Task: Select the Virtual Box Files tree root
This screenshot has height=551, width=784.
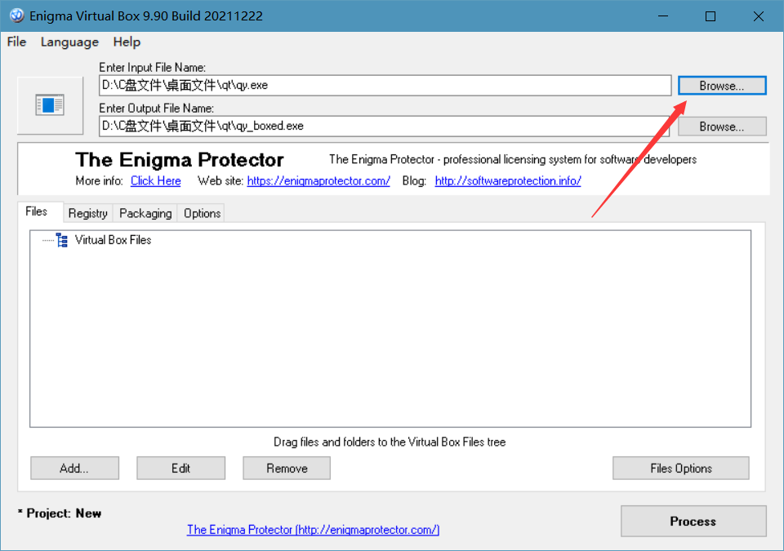Action: click(x=113, y=240)
